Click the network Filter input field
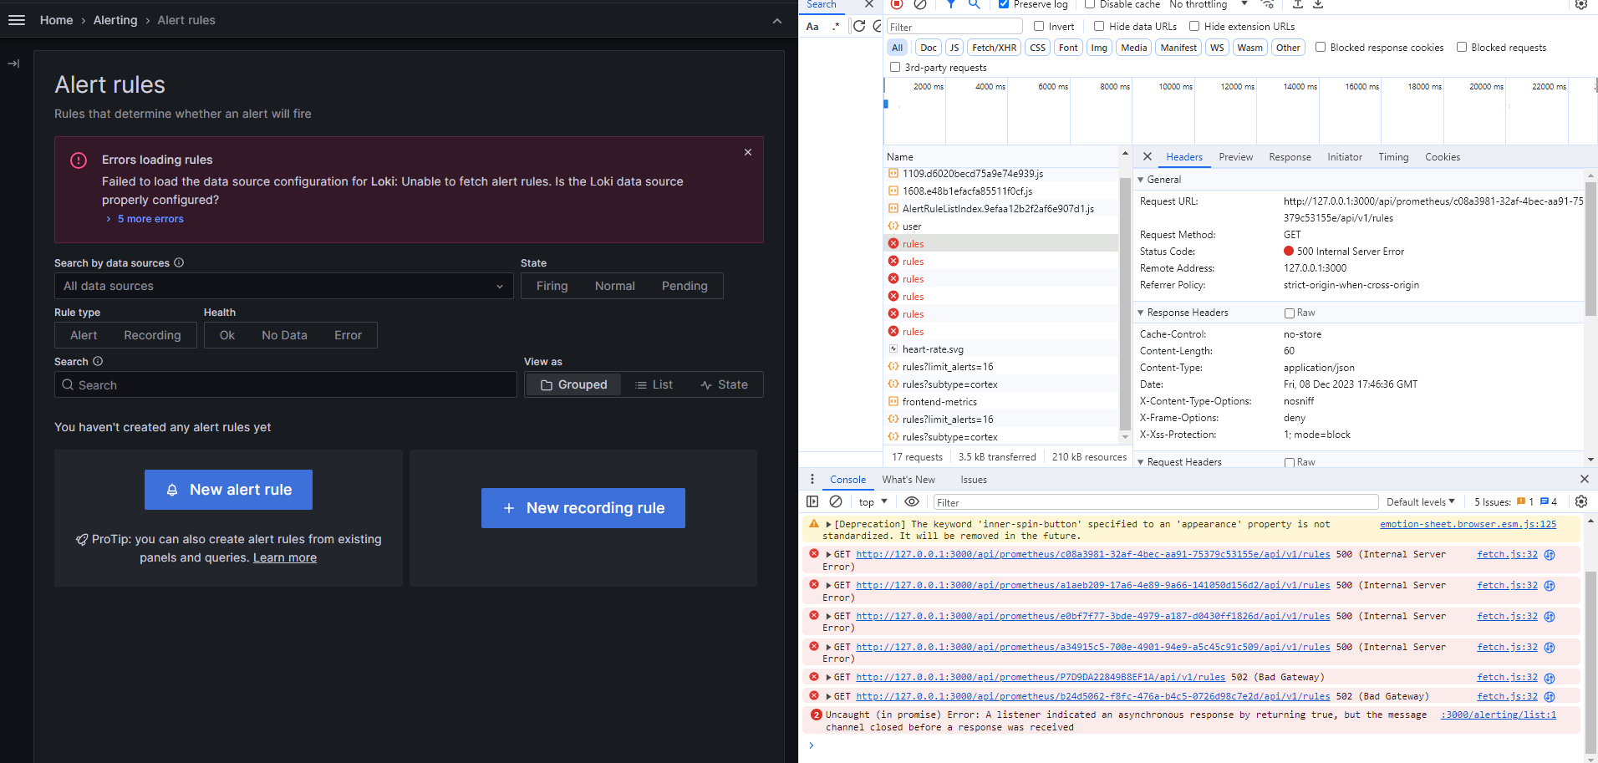Viewport: 1598px width, 763px height. (x=954, y=27)
